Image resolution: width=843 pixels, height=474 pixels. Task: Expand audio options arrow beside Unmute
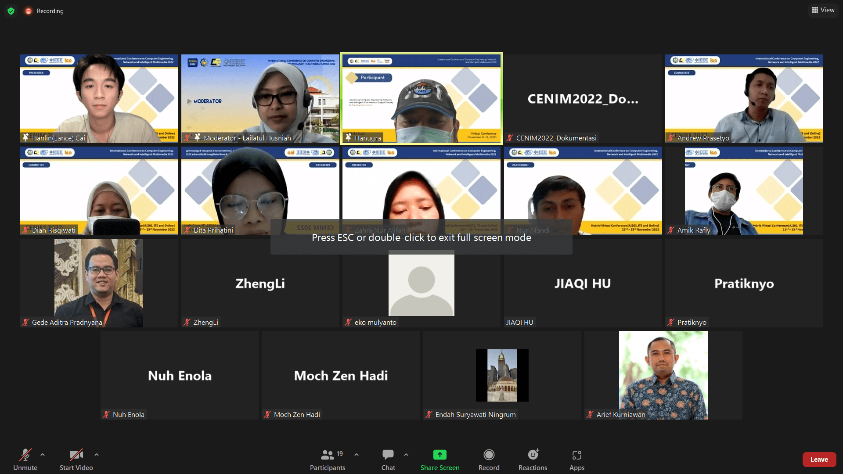(x=43, y=455)
